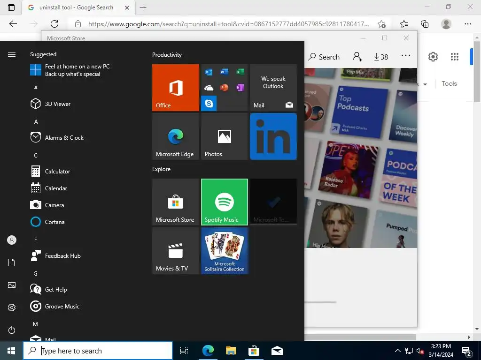The width and height of the screenshot is (481, 360).
Task: Open Store downloads showing 38
Action: click(x=380, y=57)
